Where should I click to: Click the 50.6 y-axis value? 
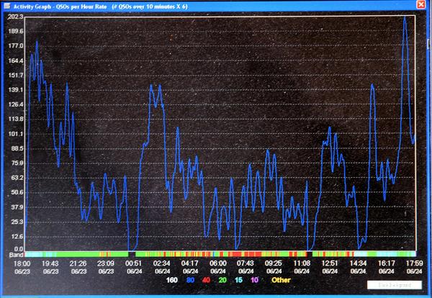[17, 192]
